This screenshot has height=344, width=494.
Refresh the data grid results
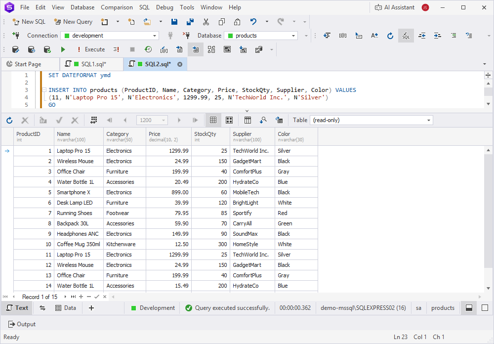click(9, 120)
